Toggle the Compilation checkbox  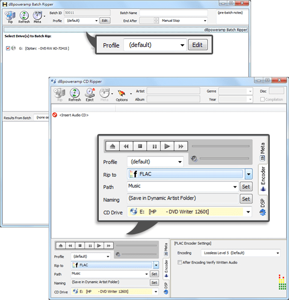pos(262,99)
